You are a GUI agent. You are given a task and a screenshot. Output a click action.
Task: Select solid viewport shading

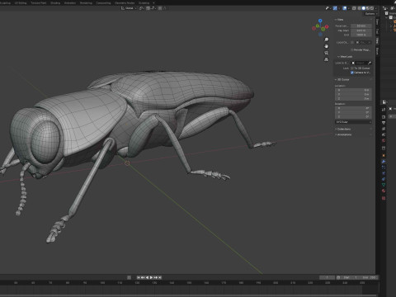[x=364, y=8]
